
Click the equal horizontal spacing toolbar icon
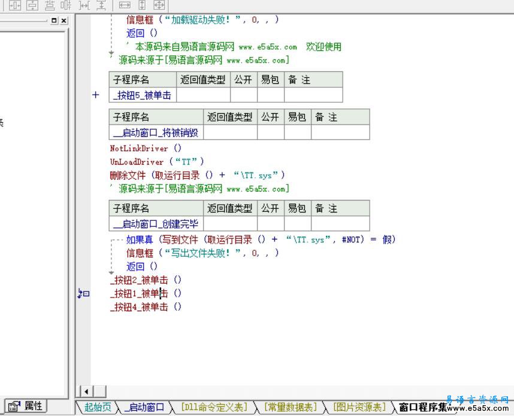[84, 5]
